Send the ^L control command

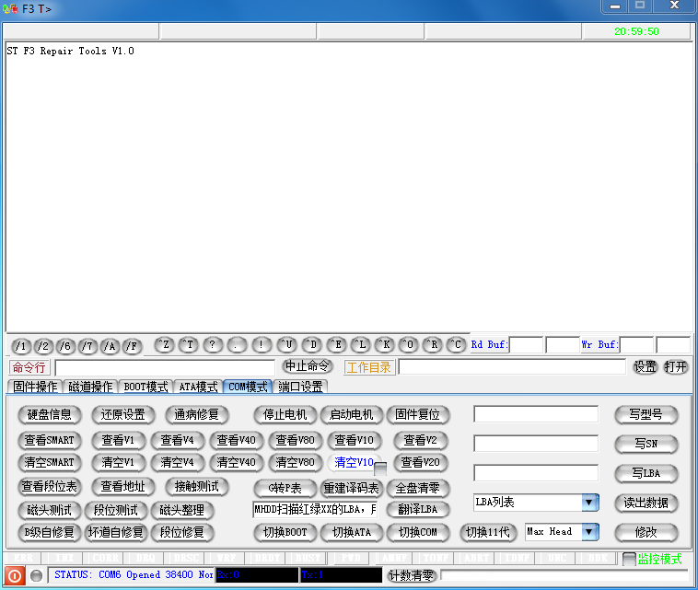[x=361, y=345]
